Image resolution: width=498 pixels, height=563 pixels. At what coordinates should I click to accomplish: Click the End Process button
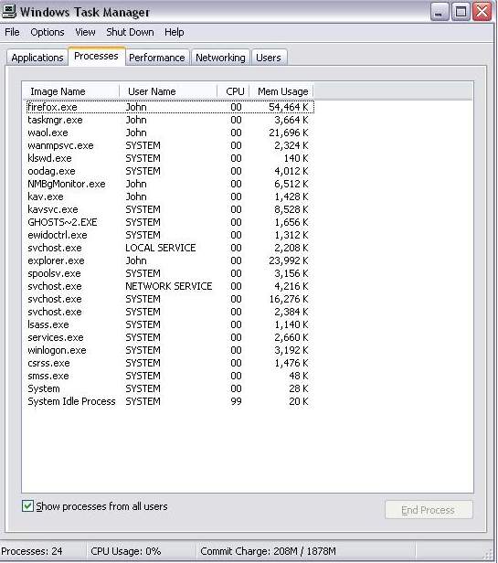pyautogui.click(x=429, y=510)
